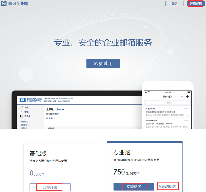Tap the phone mockup's more options icon
The width and height of the screenshot is (206, 192).
click(182, 96)
